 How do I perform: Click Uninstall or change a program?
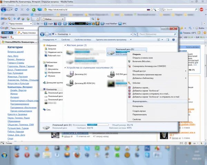[111, 40]
